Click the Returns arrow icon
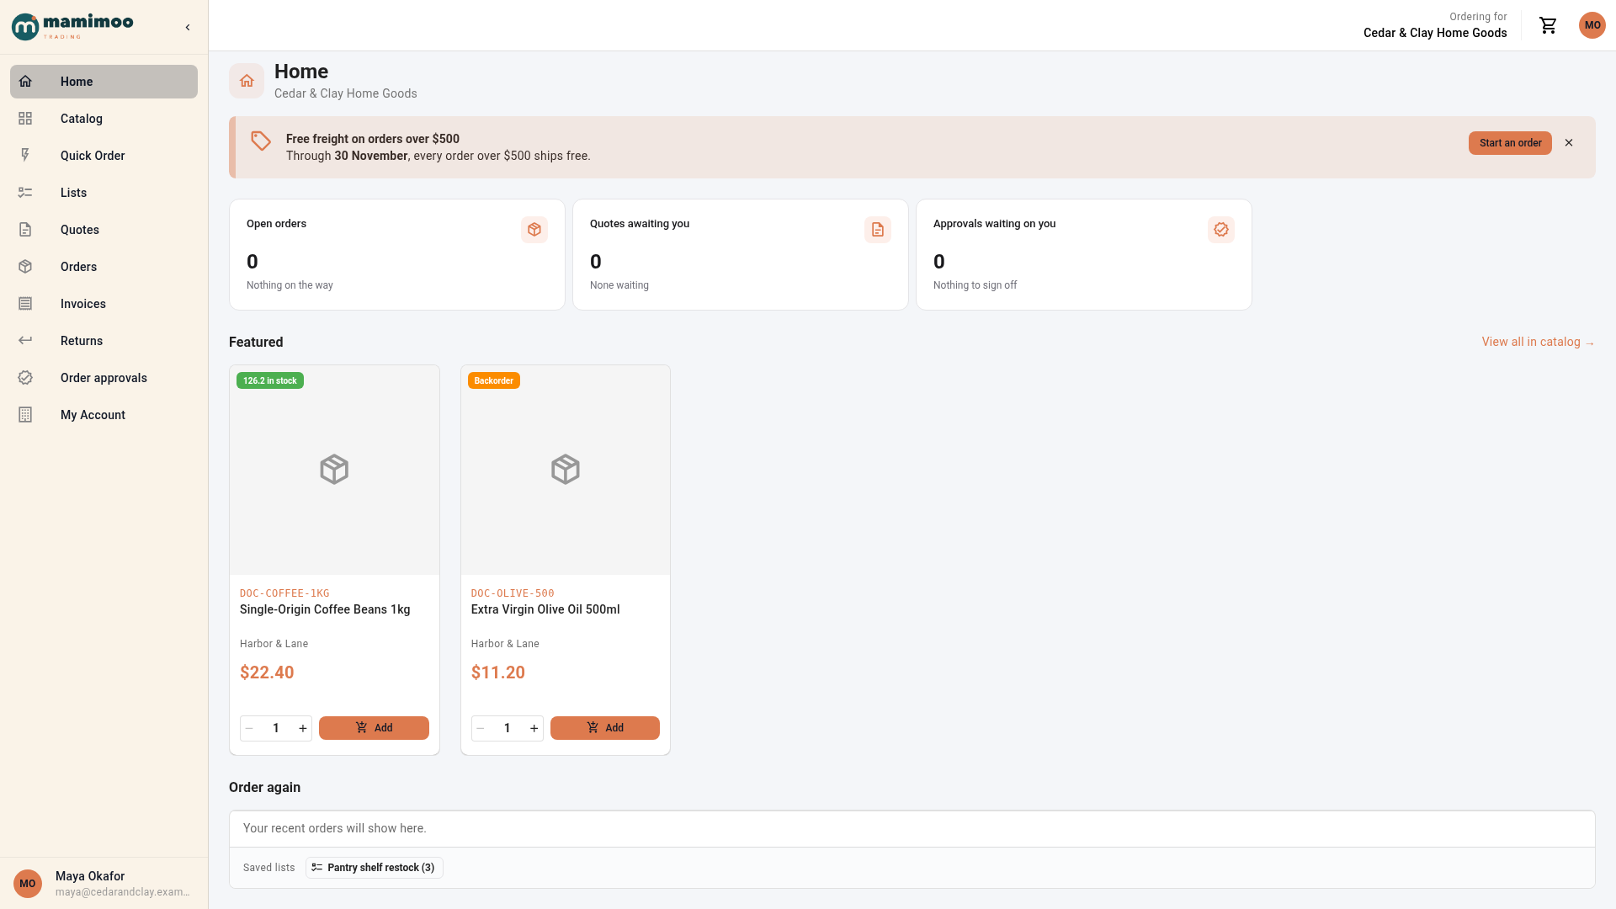The height and width of the screenshot is (909, 1616). coord(25,341)
